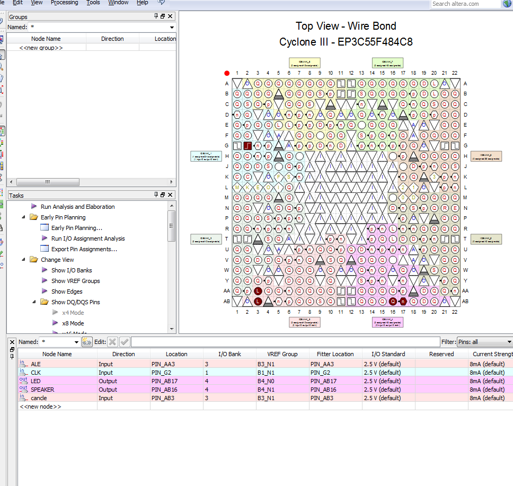Pin the Groups panel
This screenshot has height=486, width=513.
156,16
